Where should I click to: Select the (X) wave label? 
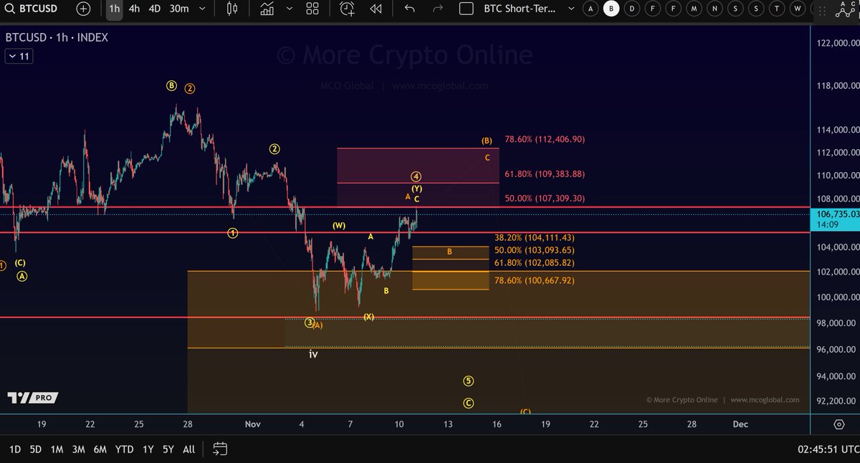(x=368, y=317)
